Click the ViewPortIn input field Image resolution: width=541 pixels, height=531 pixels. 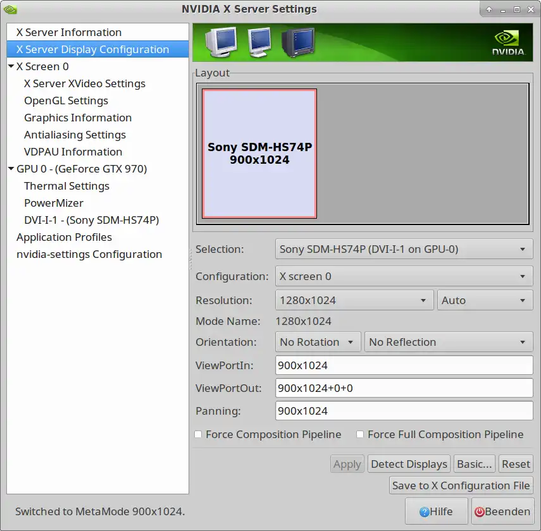404,365
